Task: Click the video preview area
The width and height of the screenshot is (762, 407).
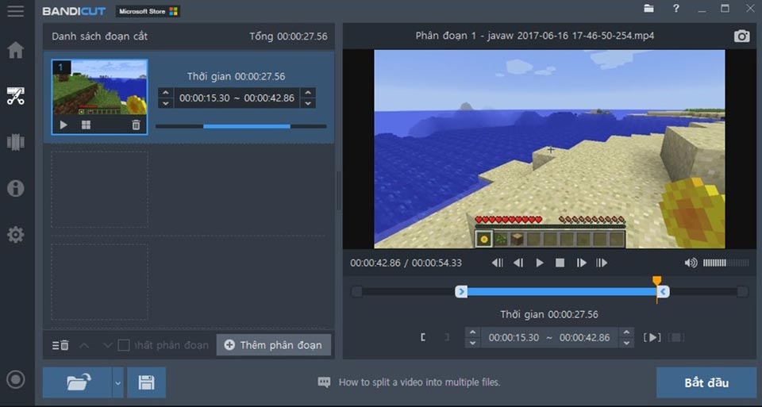Action: (549, 149)
